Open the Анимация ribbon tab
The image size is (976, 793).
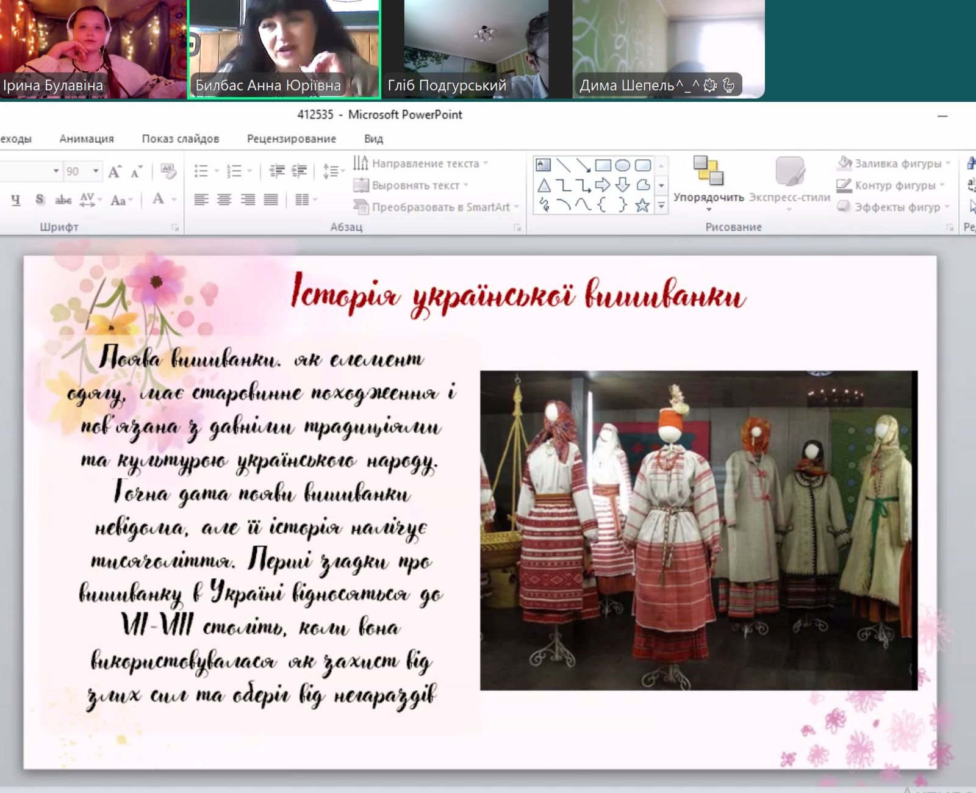[x=87, y=138]
